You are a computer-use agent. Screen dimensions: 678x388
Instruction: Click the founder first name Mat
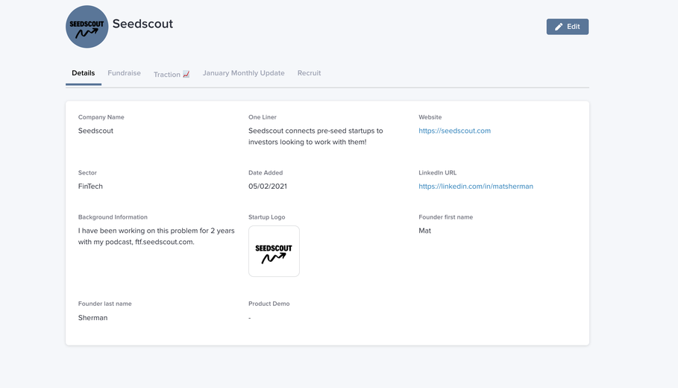[424, 231]
